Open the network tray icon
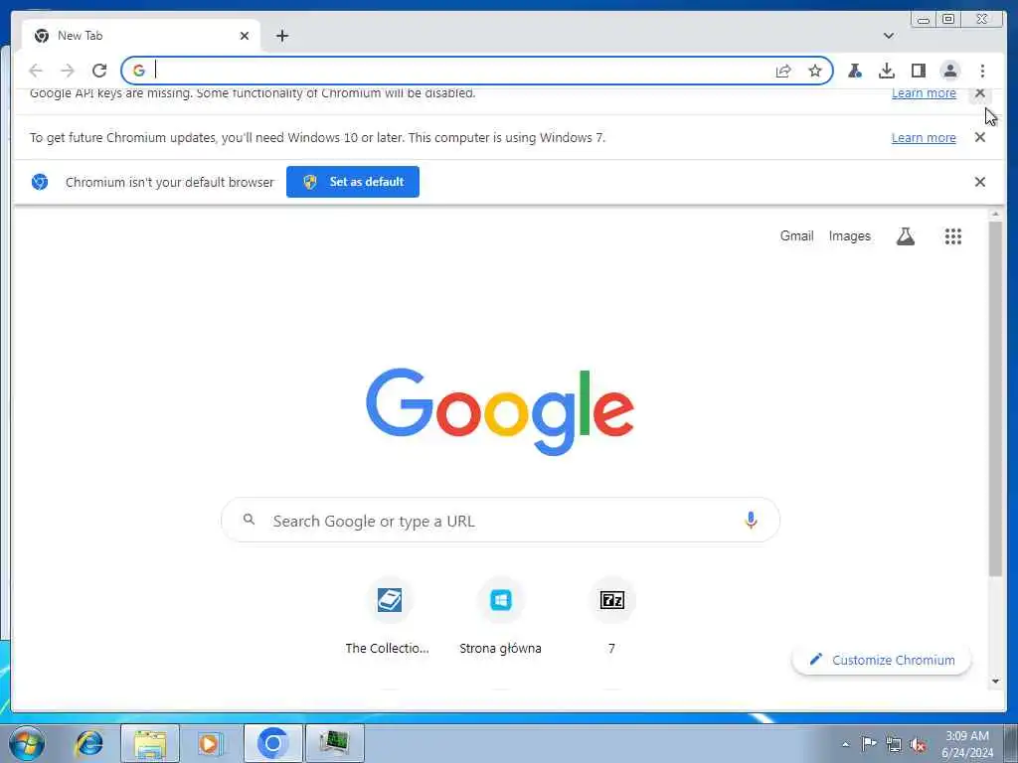 pyautogui.click(x=894, y=744)
